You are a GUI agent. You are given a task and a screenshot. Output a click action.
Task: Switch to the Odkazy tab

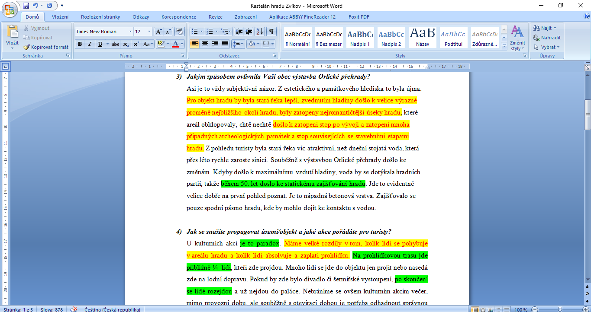coord(141,17)
